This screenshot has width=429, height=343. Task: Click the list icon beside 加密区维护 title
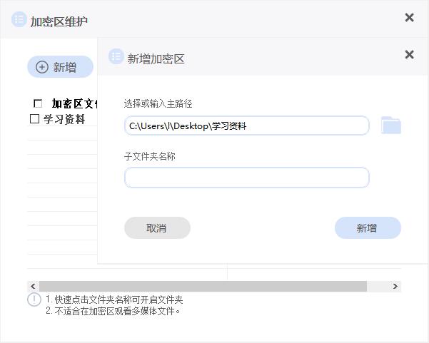[19, 20]
